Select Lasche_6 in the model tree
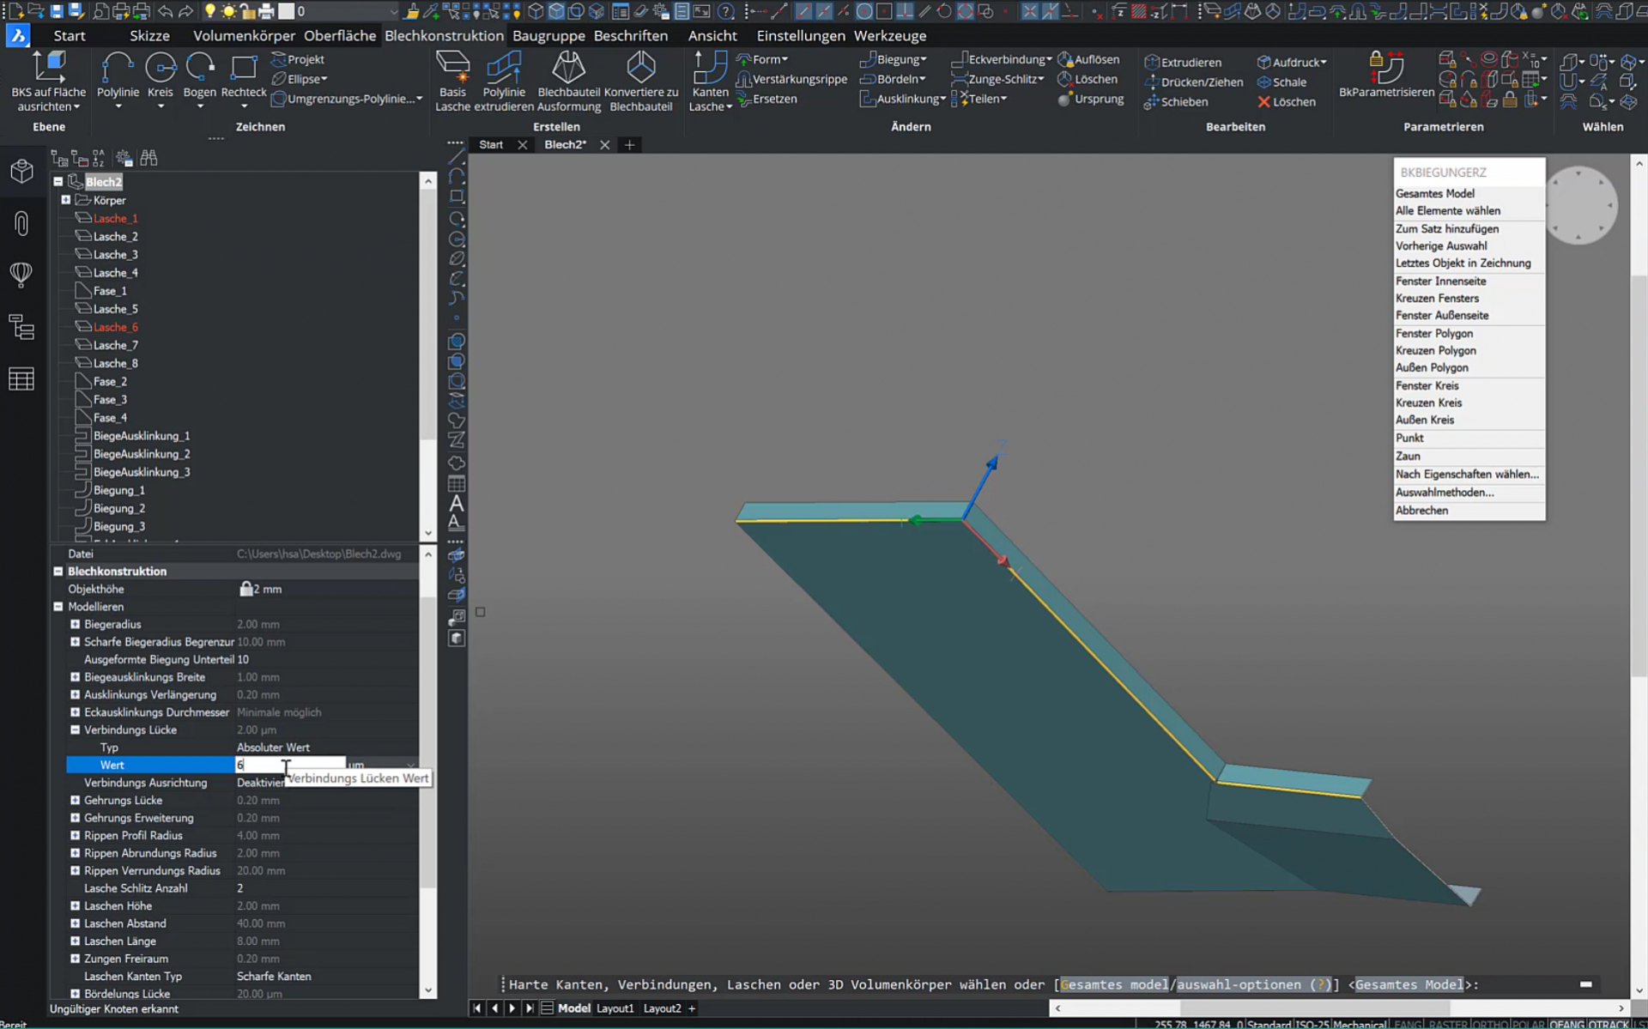 click(x=115, y=327)
